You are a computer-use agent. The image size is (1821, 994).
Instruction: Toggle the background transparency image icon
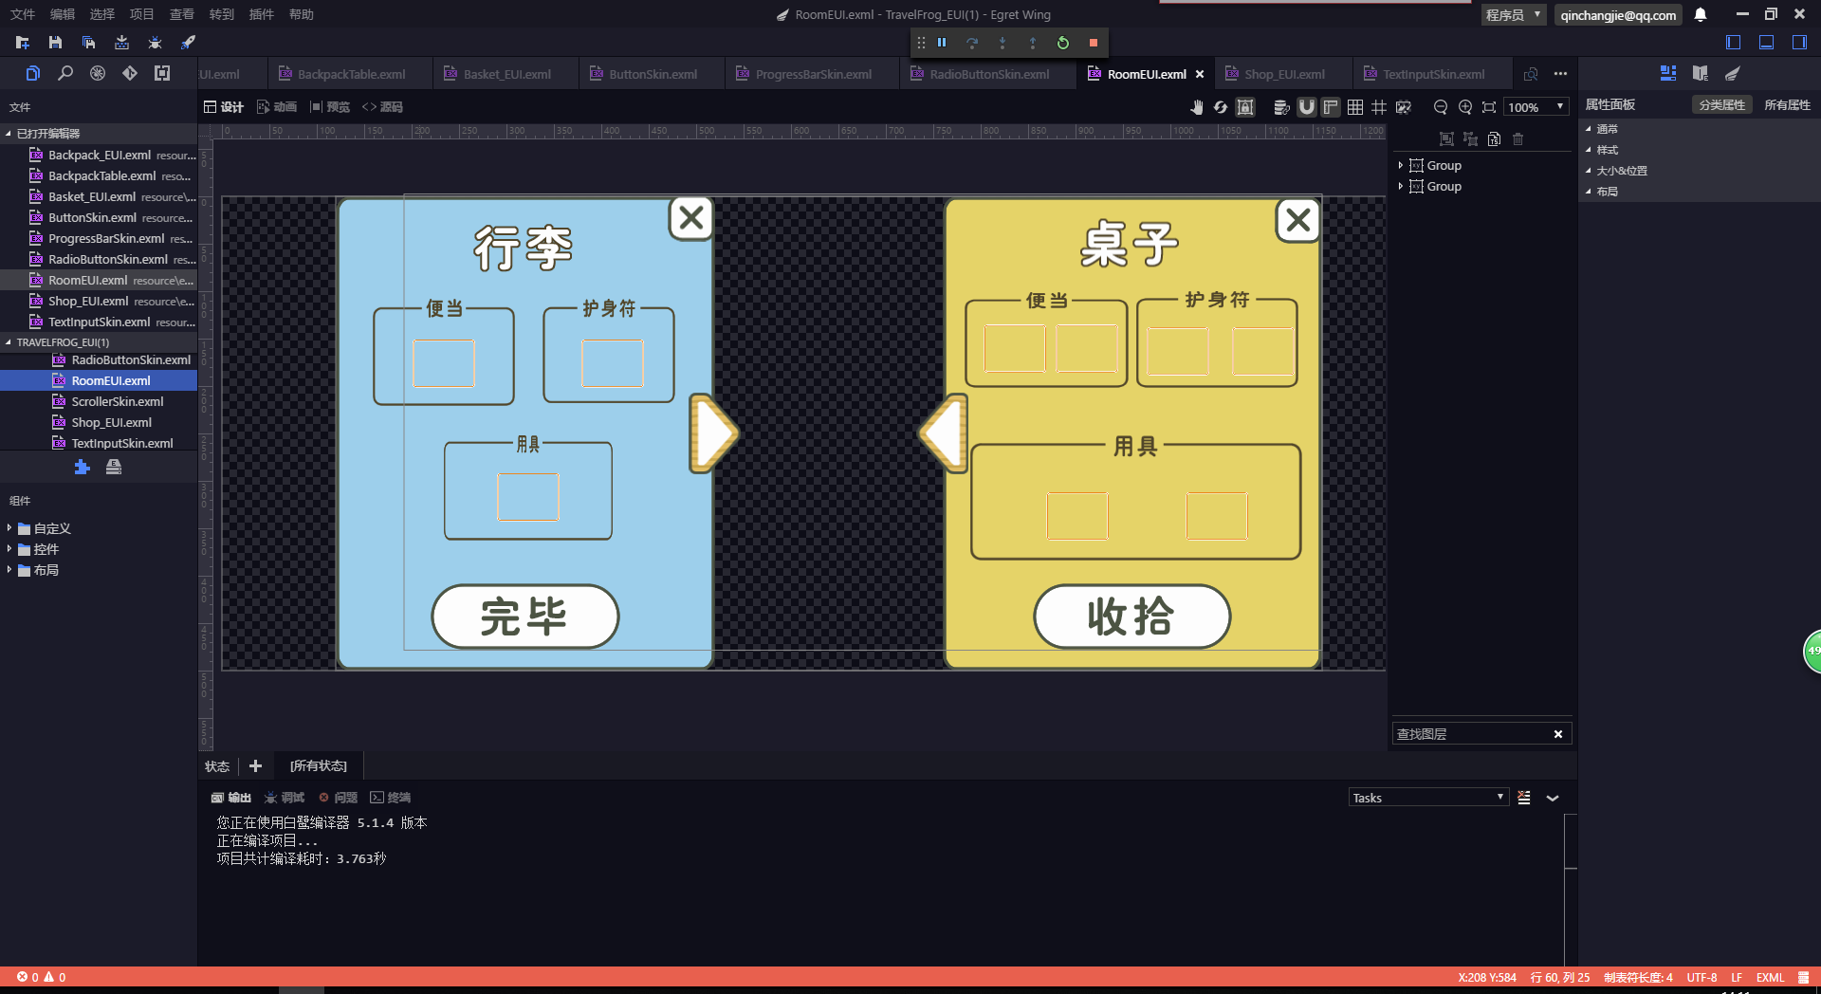pos(1404,107)
